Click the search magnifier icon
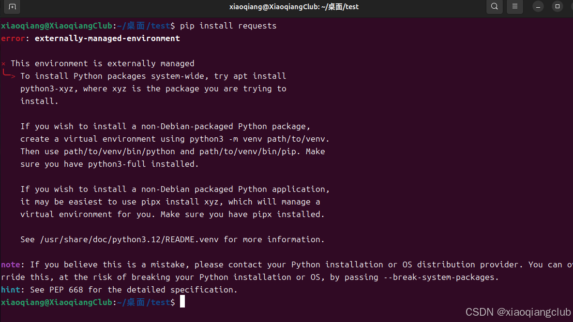573x322 pixels. [494, 7]
